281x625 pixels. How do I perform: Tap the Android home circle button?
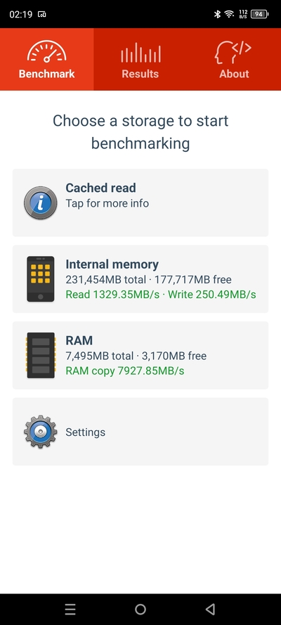pyautogui.click(x=140, y=609)
